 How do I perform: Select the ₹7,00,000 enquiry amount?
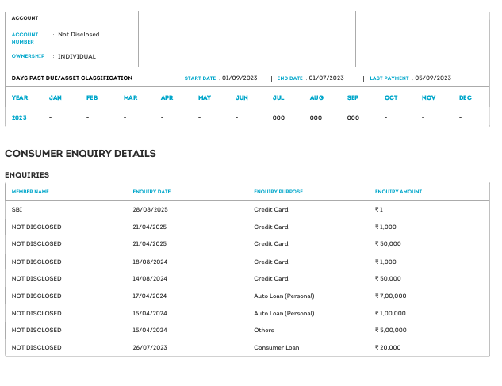point(390,296)
